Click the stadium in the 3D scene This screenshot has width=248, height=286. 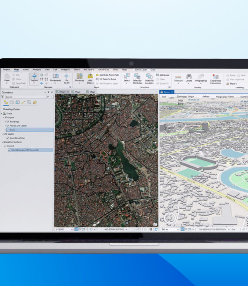[199, 162]
